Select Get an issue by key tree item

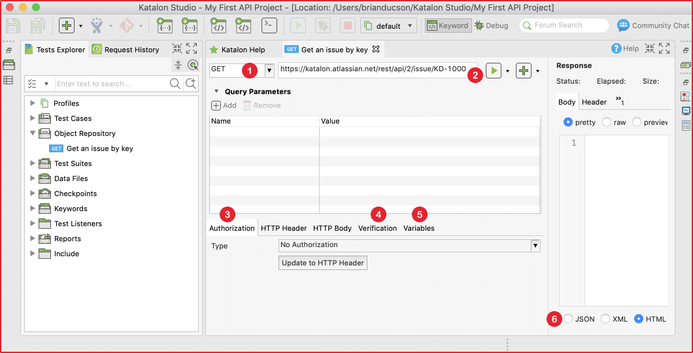91,148
